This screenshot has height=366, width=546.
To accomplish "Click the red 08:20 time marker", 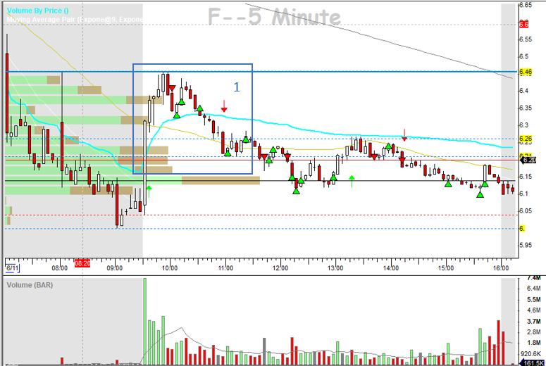I will coord(82,263).
